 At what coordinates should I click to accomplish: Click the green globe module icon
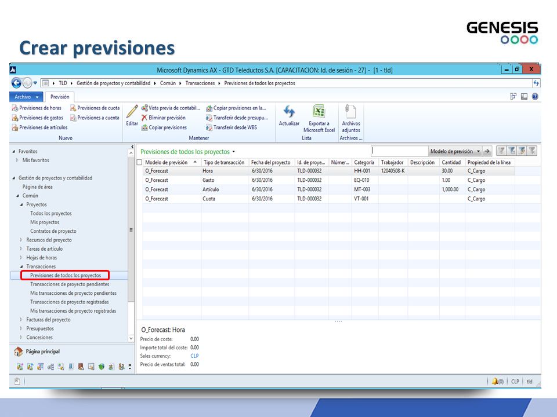tap(101, 367)
